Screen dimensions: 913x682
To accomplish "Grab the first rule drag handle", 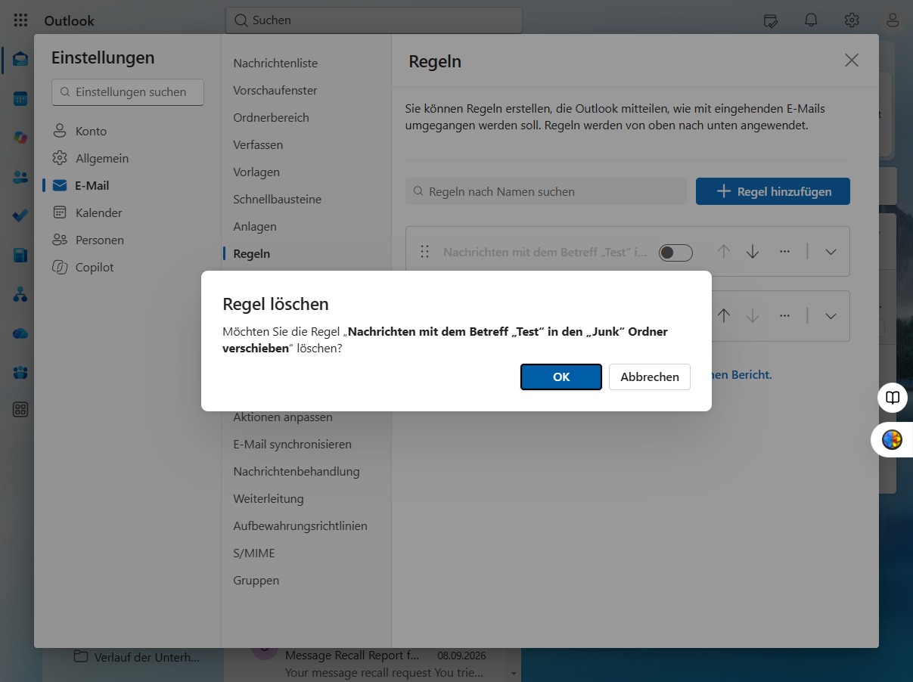I will coord(425,252).
